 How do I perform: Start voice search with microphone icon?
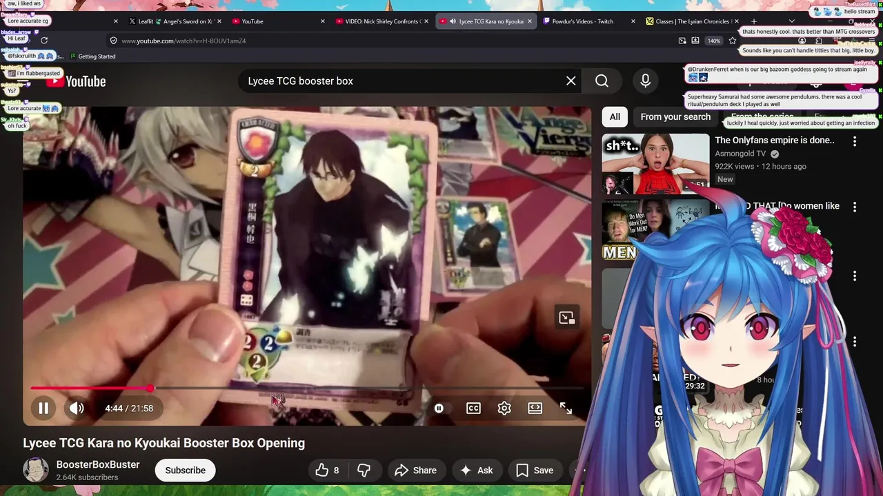tap(645, 81)
